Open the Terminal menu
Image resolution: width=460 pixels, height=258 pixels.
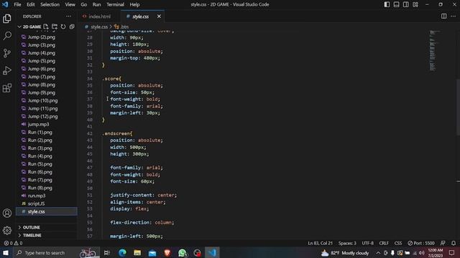pyautogui.click(x=115, y=4)
